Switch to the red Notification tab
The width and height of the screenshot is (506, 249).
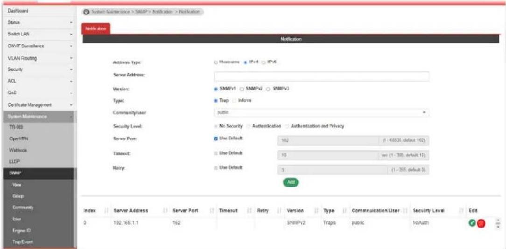tap(96, 28)
